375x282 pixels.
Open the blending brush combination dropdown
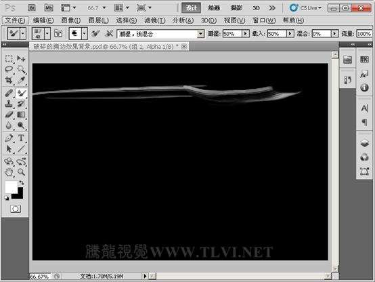tap(200, 34)
